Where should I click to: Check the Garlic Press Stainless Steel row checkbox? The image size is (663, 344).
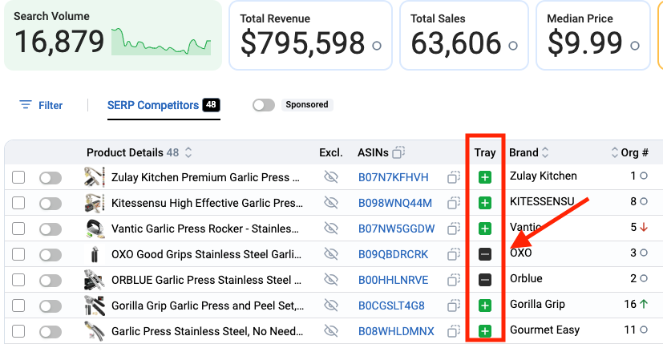tap(18, 331)
